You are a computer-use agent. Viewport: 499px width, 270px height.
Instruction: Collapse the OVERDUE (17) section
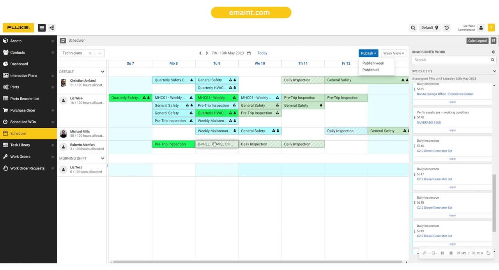494,71
